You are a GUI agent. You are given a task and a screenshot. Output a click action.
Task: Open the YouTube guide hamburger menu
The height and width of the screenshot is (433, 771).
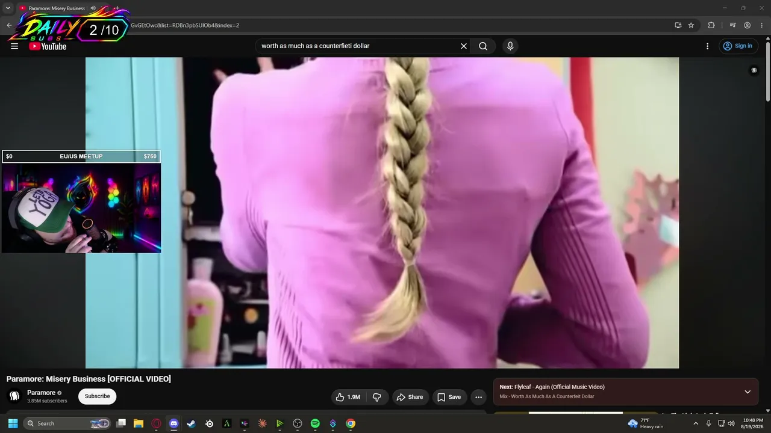pyautogui.click(x=14, y=46)
